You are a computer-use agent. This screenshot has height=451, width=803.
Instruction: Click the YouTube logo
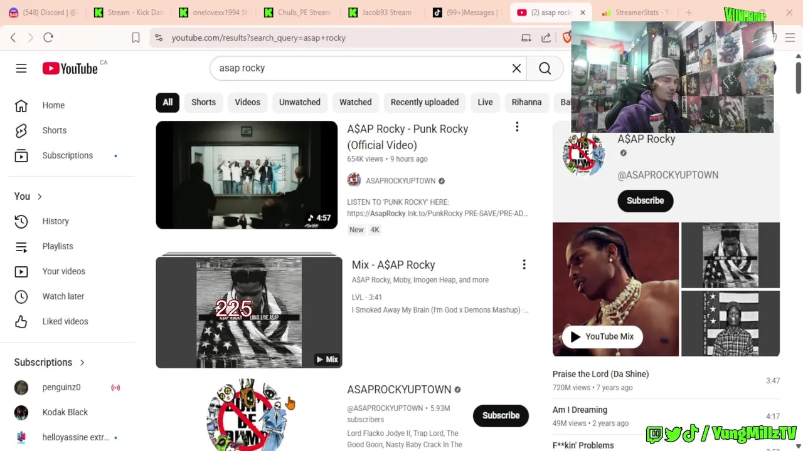(x=70, y=68)
